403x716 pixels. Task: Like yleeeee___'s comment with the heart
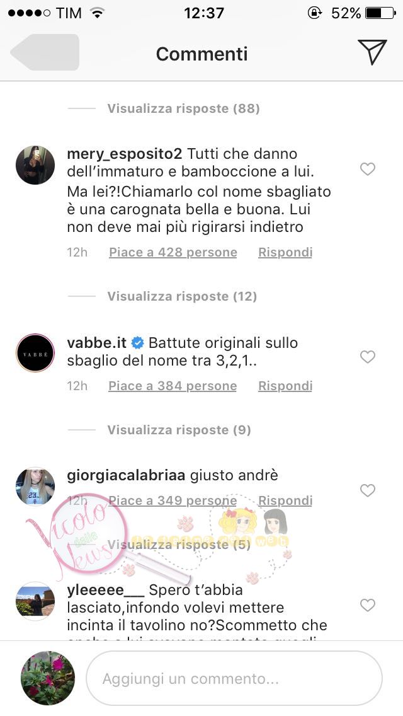[367, 605]
